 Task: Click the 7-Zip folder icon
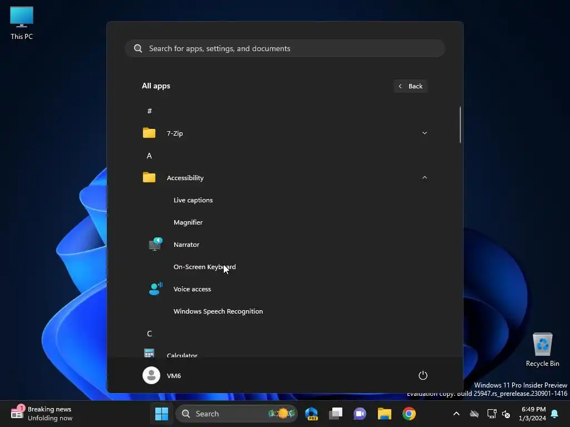pos(149,133)
